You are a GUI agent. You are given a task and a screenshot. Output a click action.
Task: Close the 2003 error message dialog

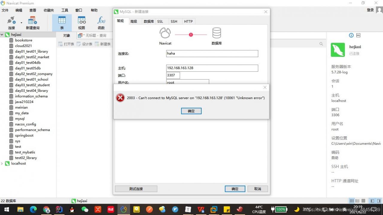pyautogui.click(x=265, y=87)
